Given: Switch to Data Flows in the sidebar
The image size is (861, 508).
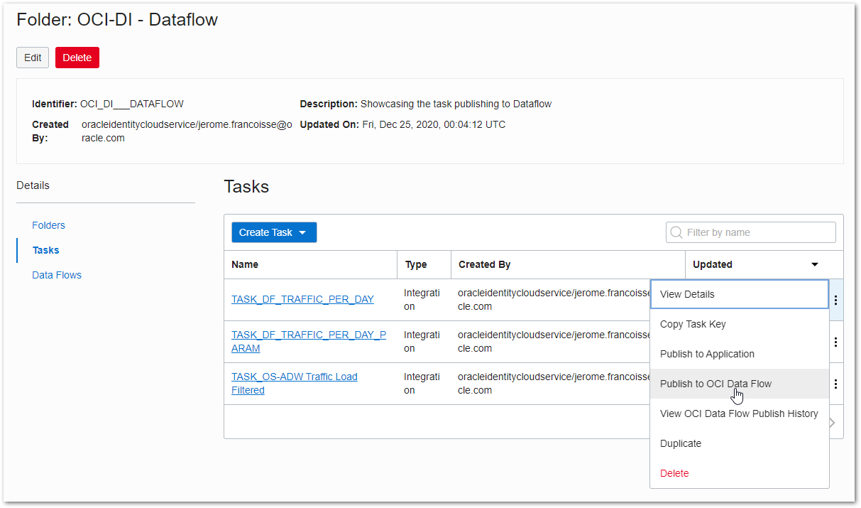Looking at the screenshot, I should (x=57, y=275).
